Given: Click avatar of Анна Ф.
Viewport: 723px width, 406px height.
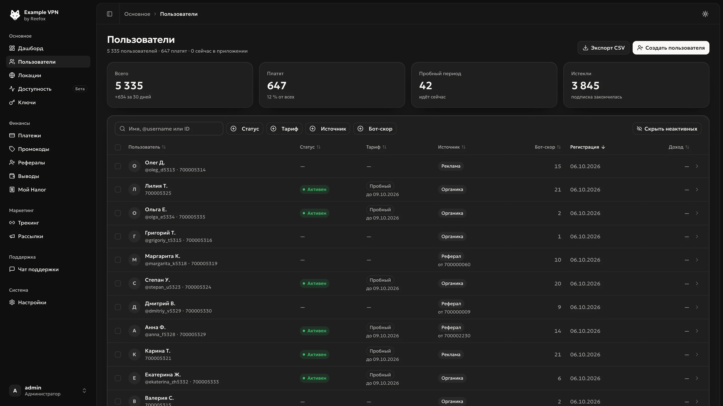Looking at the screenshot, I should pos(134,331).
